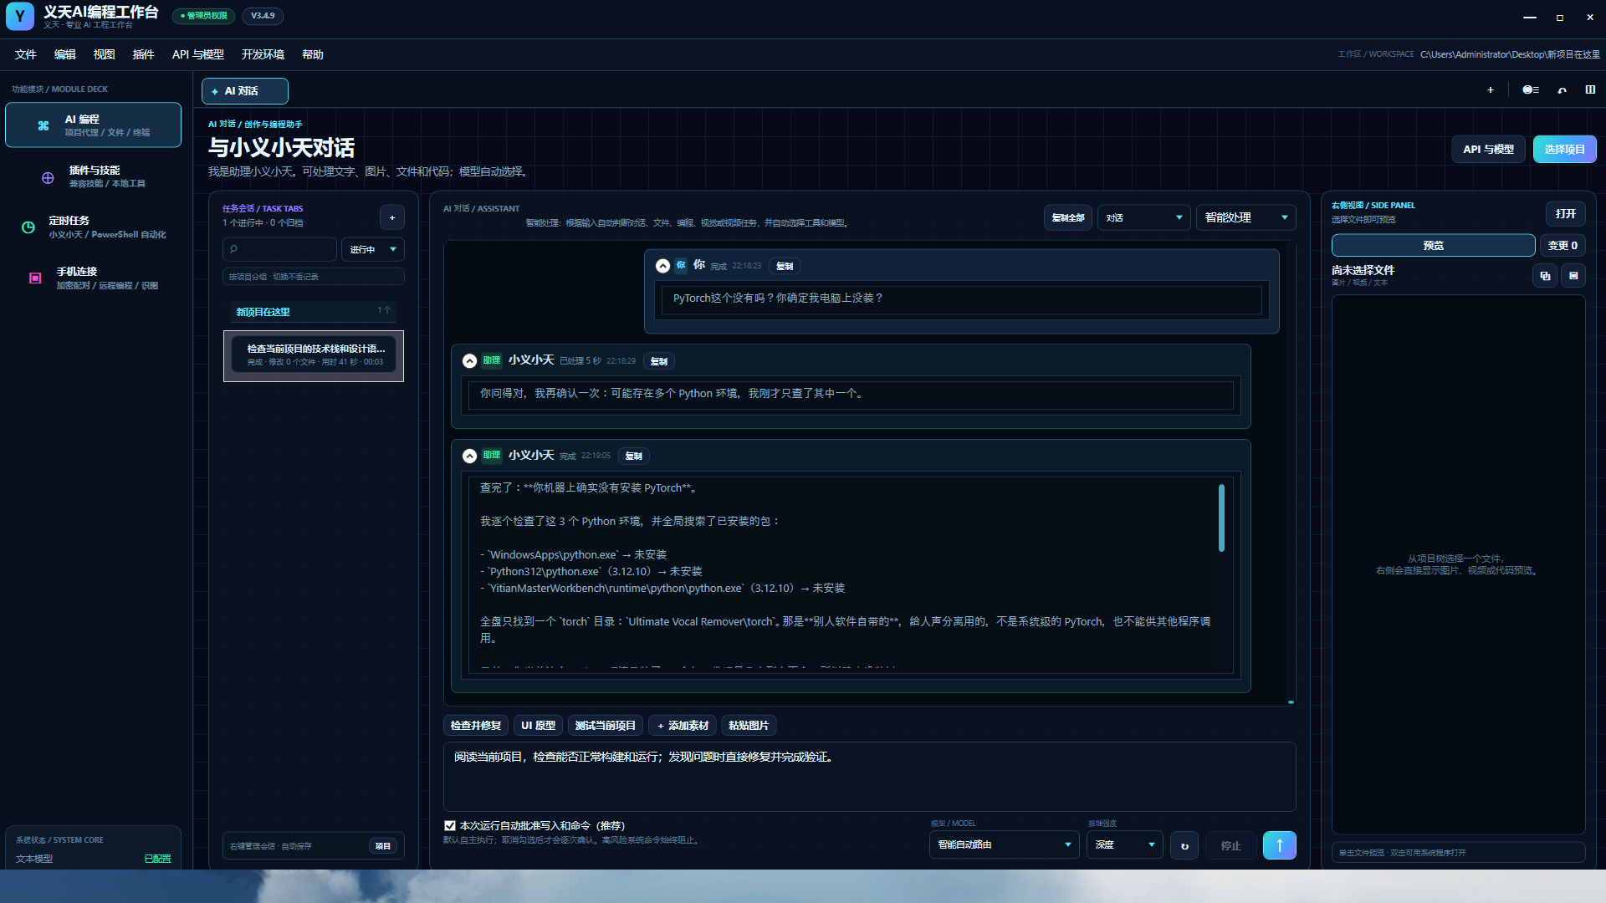Viewport: 1606px width, 903px height.
Task: Click the 检查并修复 quick action
Action: pos(476,726)
